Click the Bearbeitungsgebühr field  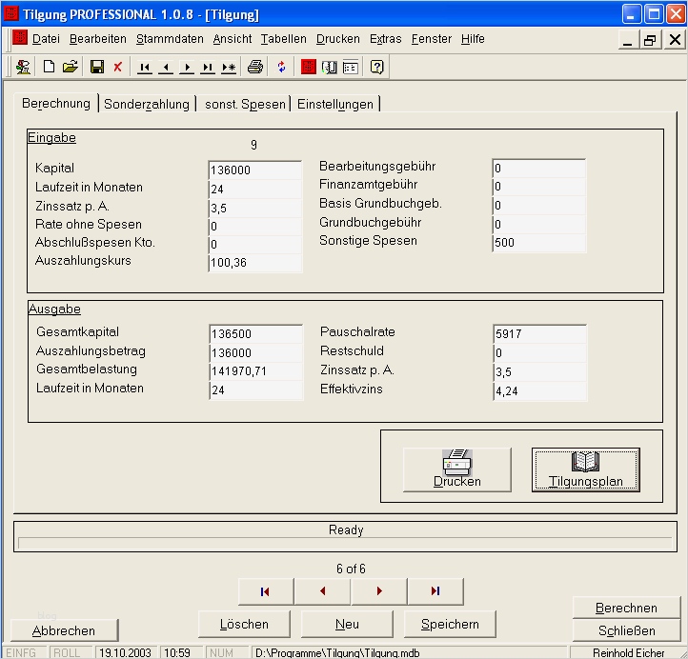[x=538, y=169]
